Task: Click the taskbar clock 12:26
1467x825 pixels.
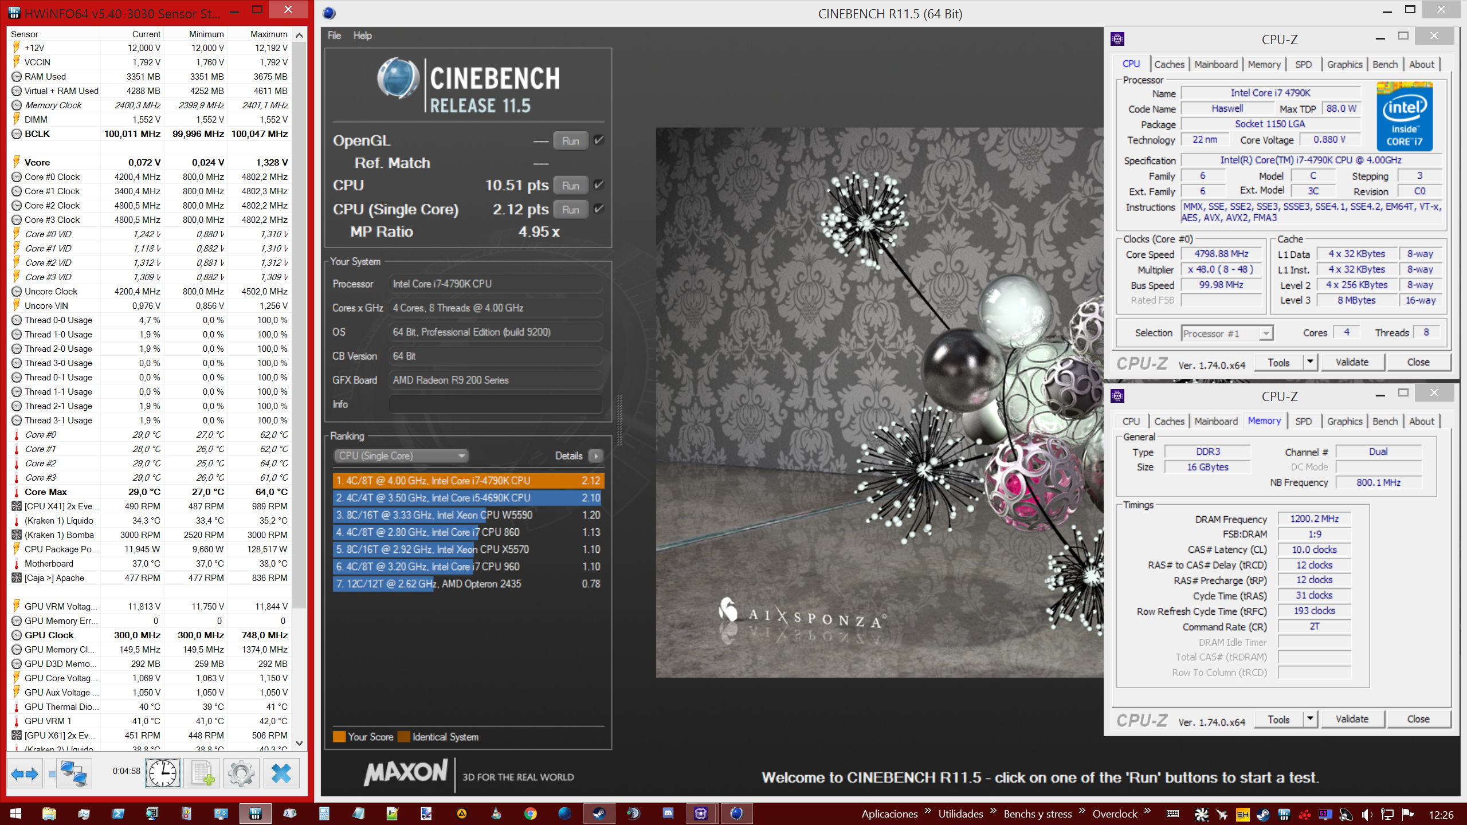Action: click(1441, 814)
